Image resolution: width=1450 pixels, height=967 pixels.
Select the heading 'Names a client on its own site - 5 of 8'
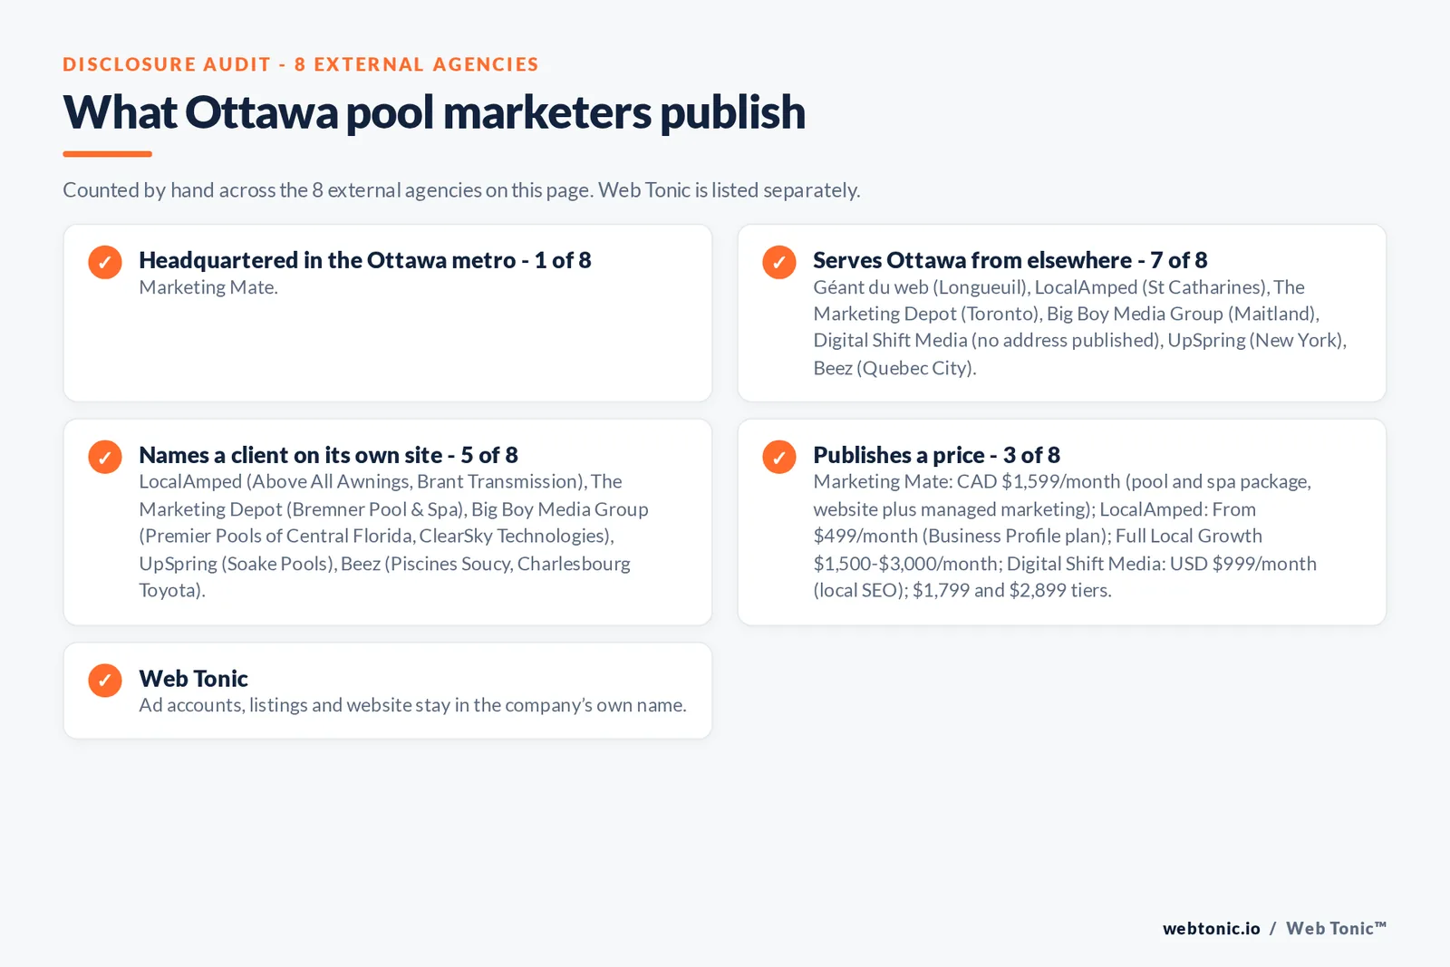coord(328,455)
